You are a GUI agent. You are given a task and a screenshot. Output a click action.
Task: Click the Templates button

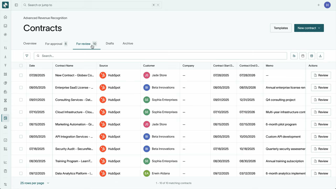281,28
